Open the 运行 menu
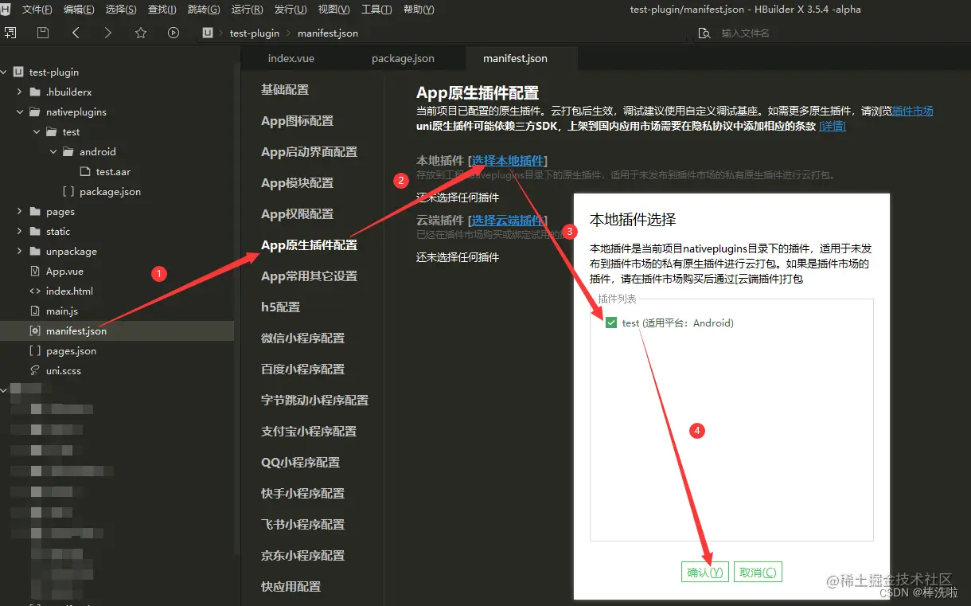The height and width of the screenshot is (606, 971). coord(248,10)
